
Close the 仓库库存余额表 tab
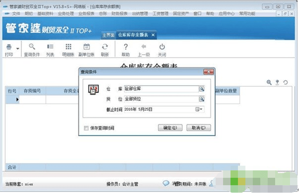[153, 35]
